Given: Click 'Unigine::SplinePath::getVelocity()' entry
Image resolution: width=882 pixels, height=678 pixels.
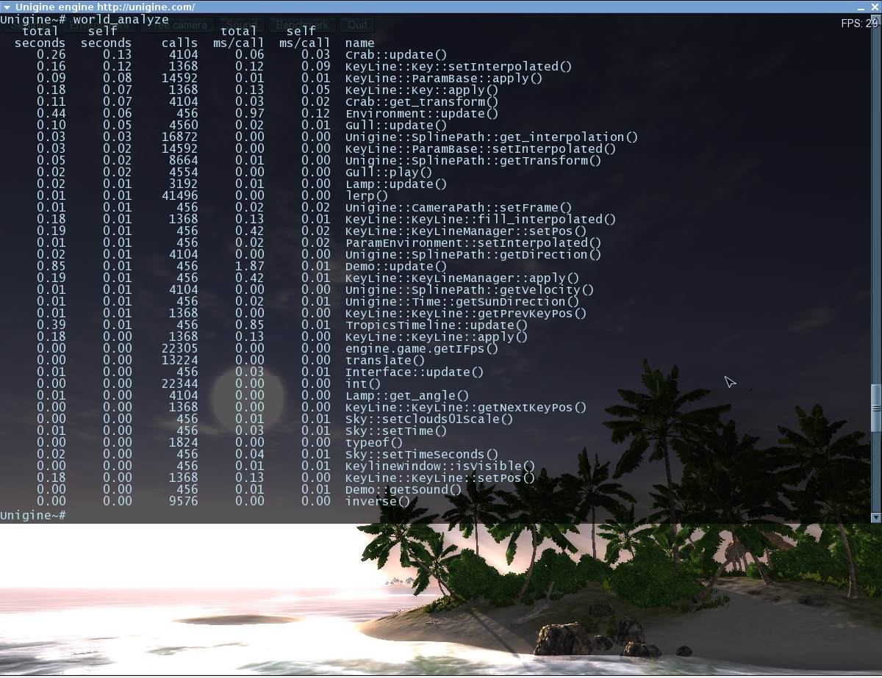Looking at the screenshot, I should pyautogui.click(x=470, y=290).
